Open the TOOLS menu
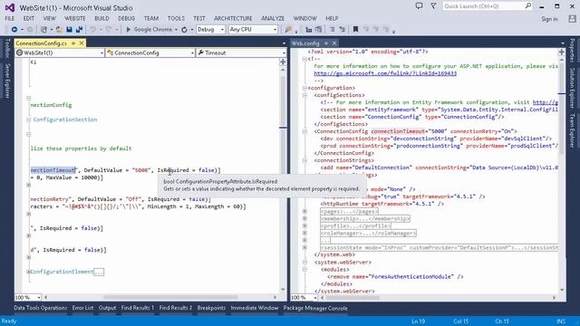The height and width of the screenshot is (326, 580). (x=176, y=18)
